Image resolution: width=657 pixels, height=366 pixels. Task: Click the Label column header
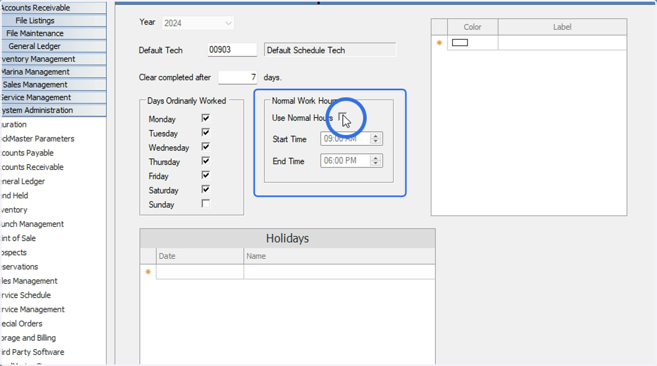point(562,27)
